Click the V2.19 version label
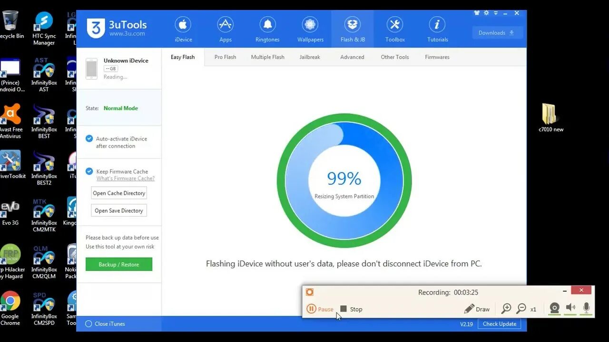Viewport: 609px width, 342px height. [x=466, y=324]
